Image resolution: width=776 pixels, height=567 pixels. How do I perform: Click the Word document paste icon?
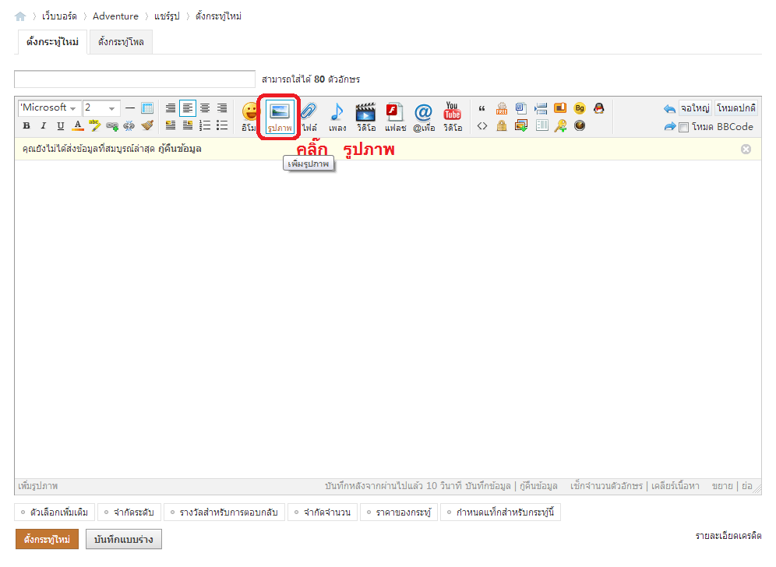pos(520,108)
